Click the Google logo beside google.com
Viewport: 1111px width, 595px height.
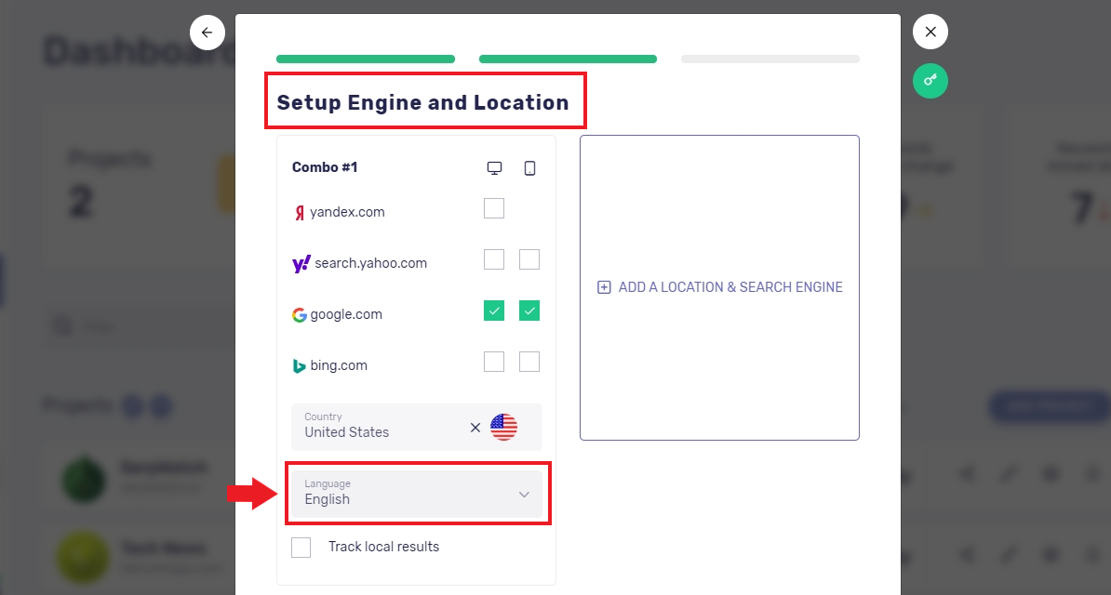tap(299, 313)
